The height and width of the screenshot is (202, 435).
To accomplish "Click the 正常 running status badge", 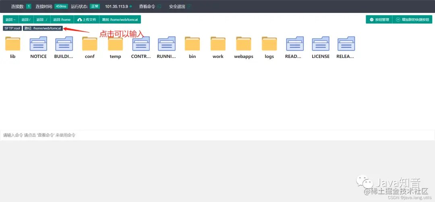I will (x=95, y=6).
